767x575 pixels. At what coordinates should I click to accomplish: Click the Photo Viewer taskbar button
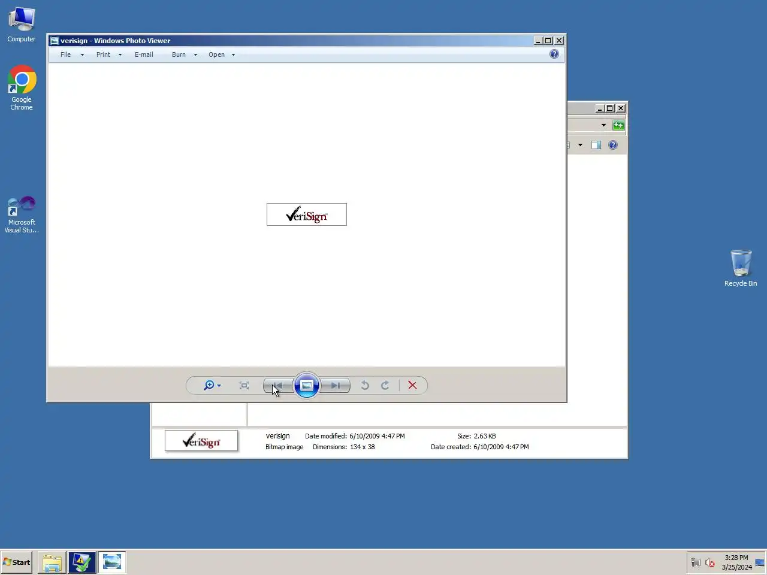click(111, 562)
